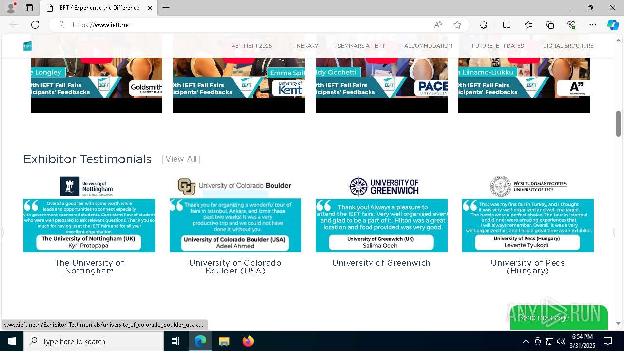This screenshot has height=351, width=624.
Task: Click University of Colorado Boulder (USA) caption link
Action: pyautogui.click(x=235, y=267)
